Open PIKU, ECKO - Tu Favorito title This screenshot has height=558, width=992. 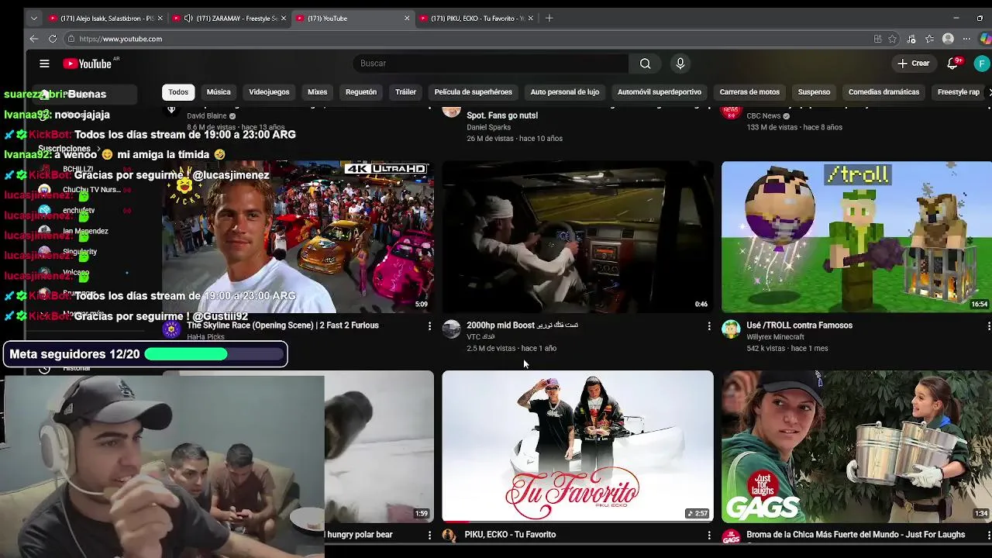[510, 535]
